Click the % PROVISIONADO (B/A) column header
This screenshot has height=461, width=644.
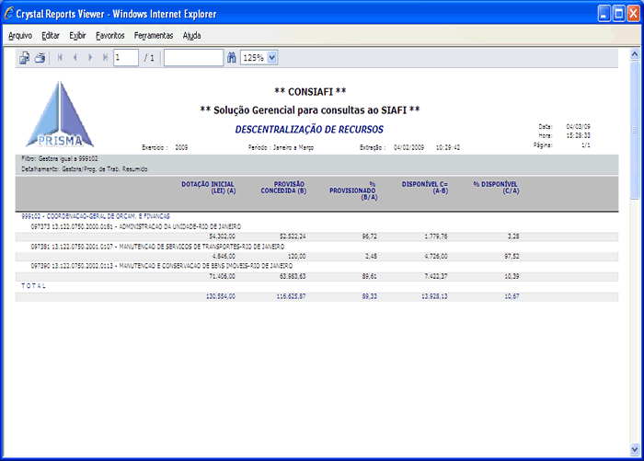(353, 190)
